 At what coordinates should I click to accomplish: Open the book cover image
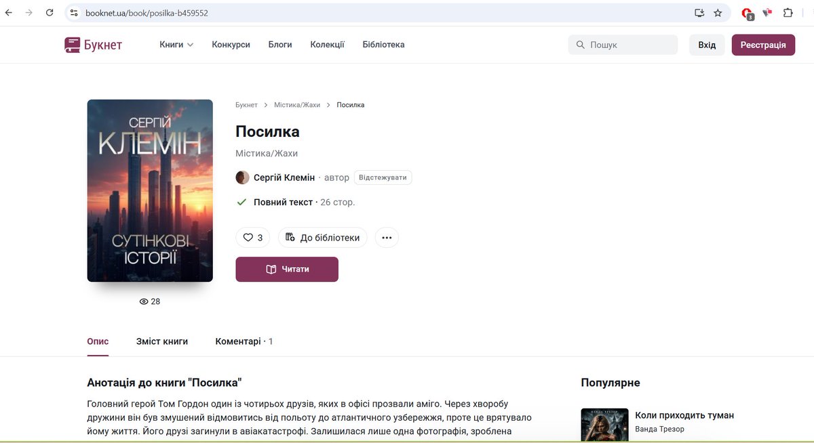(x=150, y=190)
